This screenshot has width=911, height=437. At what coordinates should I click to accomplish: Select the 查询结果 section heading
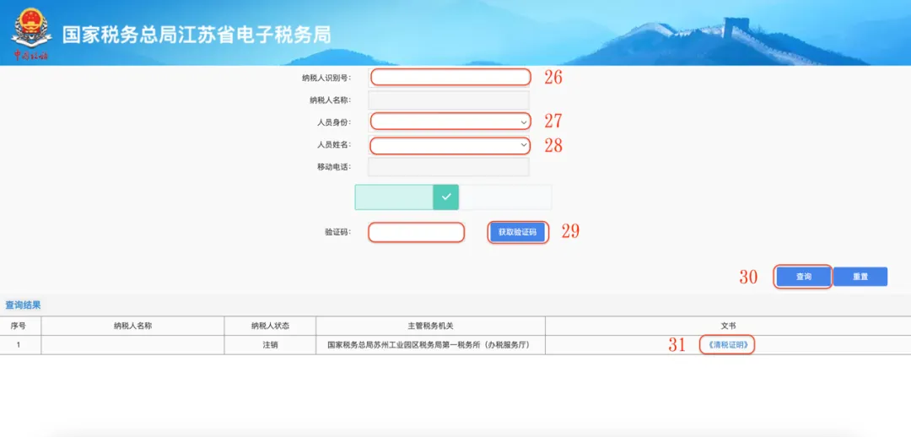coord(23,305)
